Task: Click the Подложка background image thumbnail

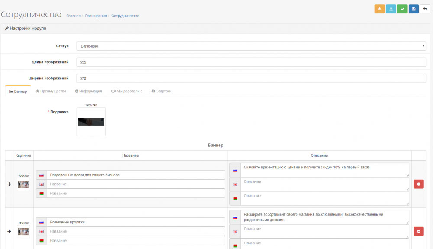Action: tap(91, 122)
